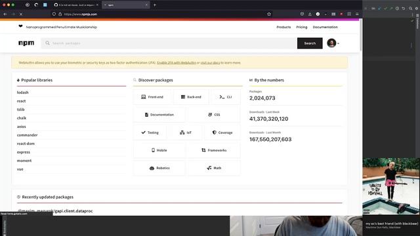Follow the visit our docs link
Screen dimensions: 420x236
tap(210, 63)
